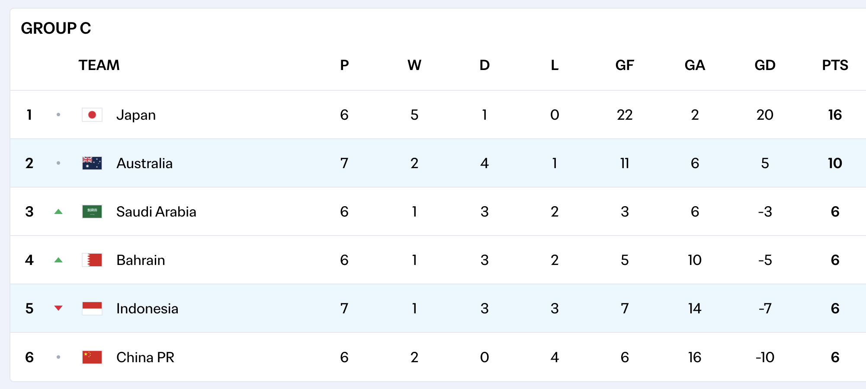Click the GD column header

(x=765, y=65)
